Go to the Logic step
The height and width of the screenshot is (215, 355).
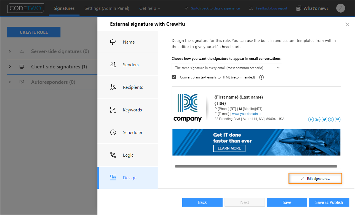pyautogui.click(x=128, y=155)
